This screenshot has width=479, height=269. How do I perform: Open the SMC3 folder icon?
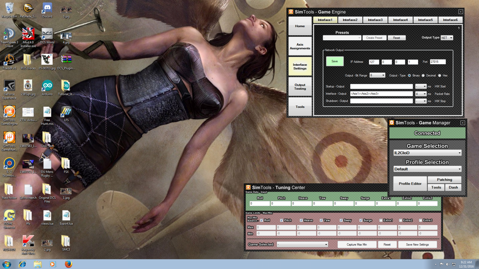(66, 243)
